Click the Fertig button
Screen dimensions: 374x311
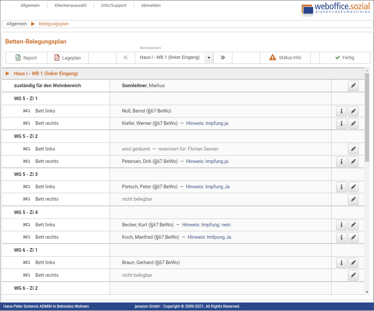click(x=344, y=58)
